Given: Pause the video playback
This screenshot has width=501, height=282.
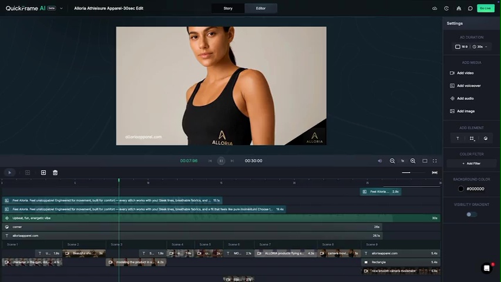Looking at the screenshot, I should point(221,161).
